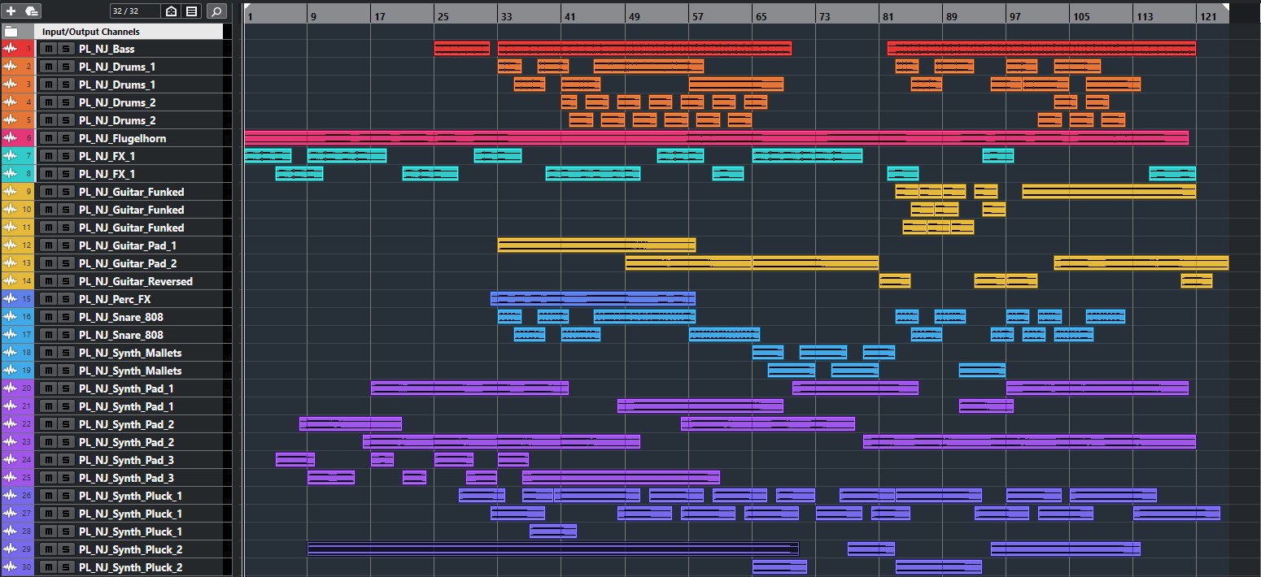Mute the PL_NJ_Bass track
This screenshot has height=577, width=1261.
pos(49,50)
